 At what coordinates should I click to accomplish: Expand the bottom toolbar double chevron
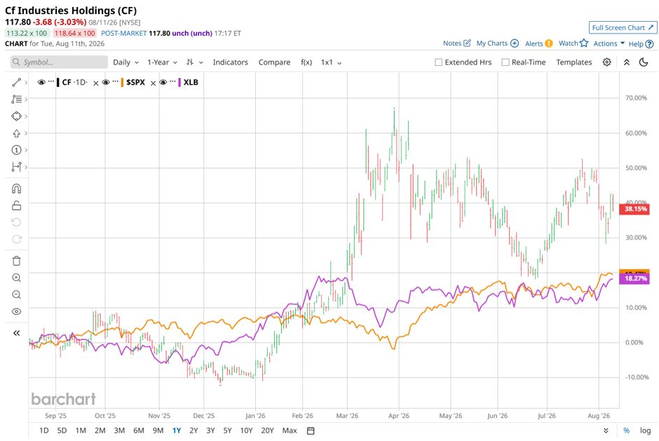coord(606,430)
